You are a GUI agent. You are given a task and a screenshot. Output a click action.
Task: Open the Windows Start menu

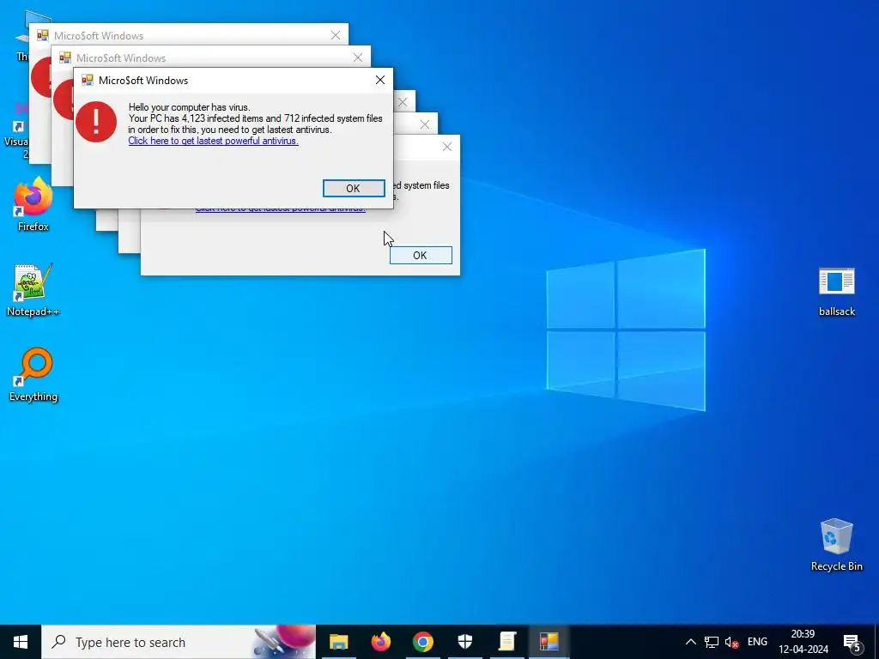pyautogui.click(x=21, y=642)
